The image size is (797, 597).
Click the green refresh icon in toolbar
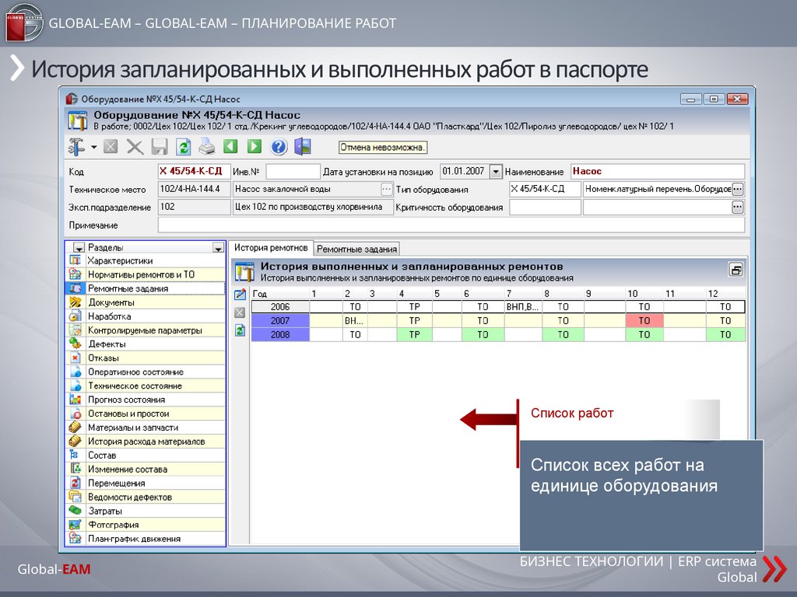coord(184,147)
